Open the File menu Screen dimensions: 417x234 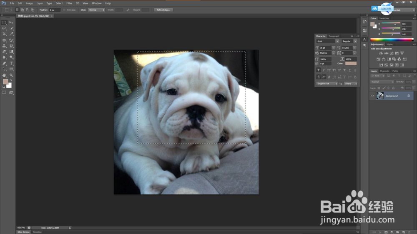click(x=12, y=3)
